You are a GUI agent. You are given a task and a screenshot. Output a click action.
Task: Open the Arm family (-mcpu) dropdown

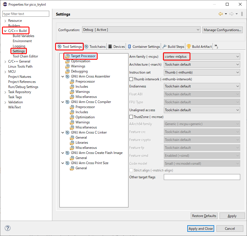[x=202, y=57]
